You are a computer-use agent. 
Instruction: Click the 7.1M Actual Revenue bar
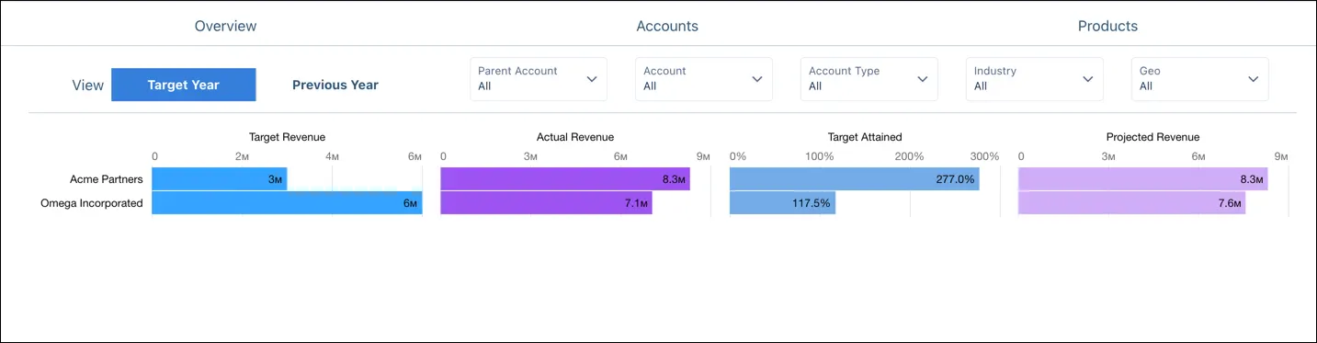[x=547, y=203]
